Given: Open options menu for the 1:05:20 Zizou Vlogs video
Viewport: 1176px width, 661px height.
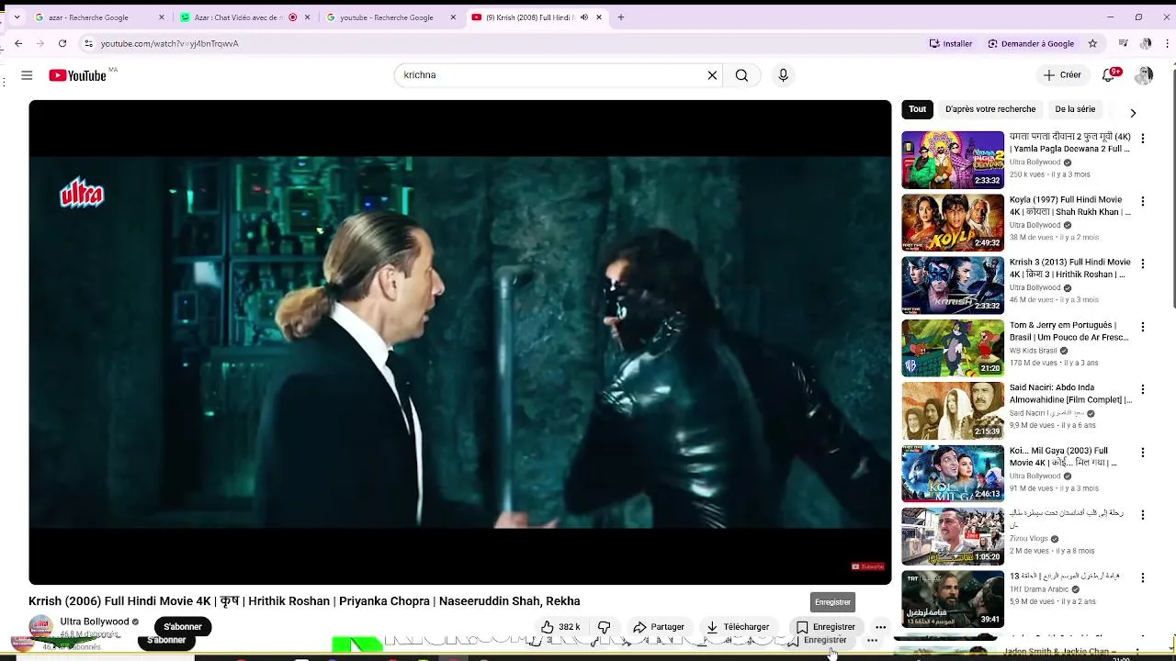Looking at the screenshot, I should pyautogui.click(x=1143, y=515).
